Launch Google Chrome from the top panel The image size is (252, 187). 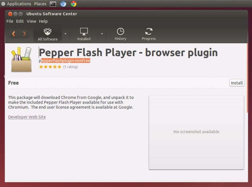click(74, 4)
